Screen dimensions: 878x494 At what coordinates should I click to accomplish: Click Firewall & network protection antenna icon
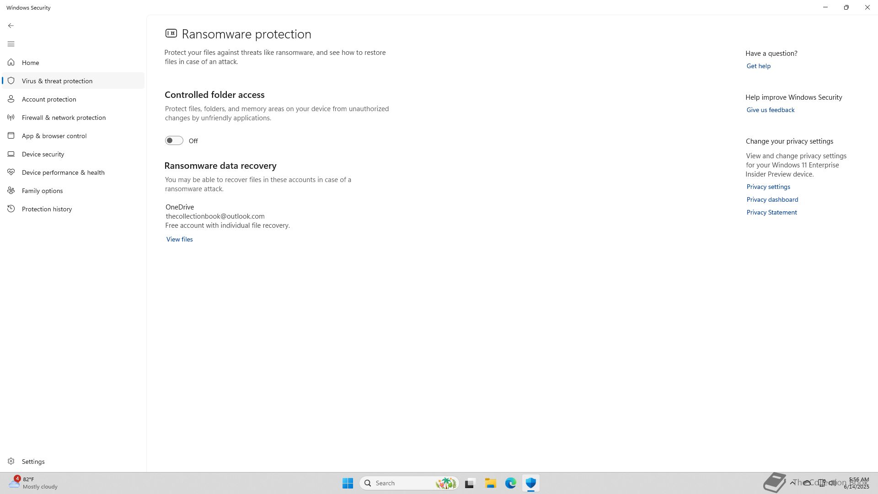click(x=11, y=117)
